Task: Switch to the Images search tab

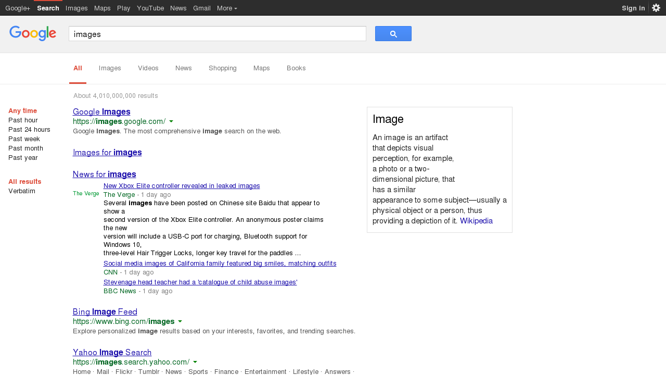Action: 110,68
